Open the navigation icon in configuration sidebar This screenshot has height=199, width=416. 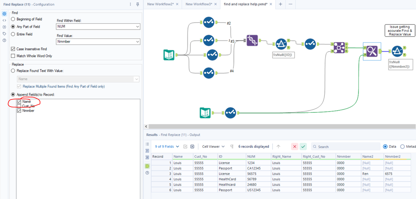coord(4,27)
